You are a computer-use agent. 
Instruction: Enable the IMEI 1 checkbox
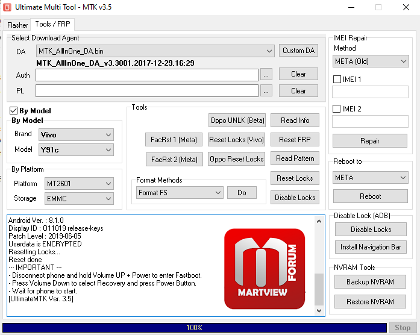tap(337, 80)
